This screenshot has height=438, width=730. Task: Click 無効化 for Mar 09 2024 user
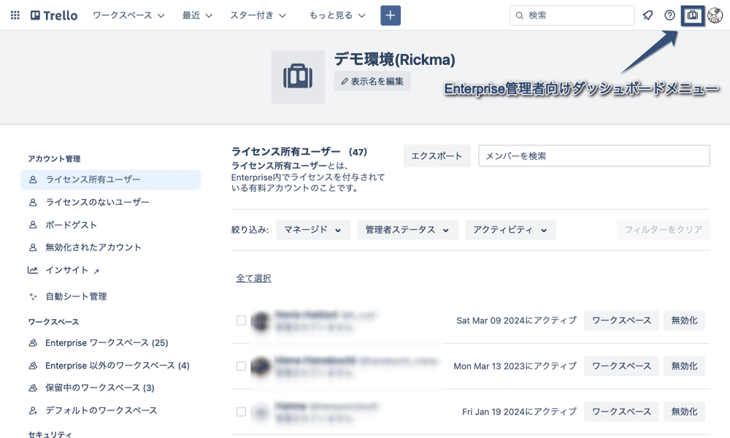685,320
